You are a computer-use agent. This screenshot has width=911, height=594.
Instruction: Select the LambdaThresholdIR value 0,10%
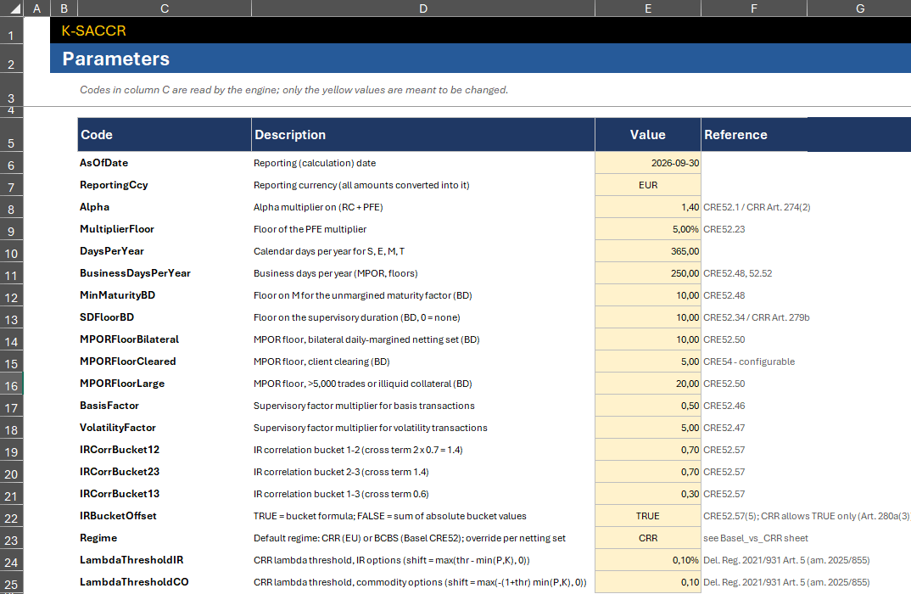click(x=648, y=560)
